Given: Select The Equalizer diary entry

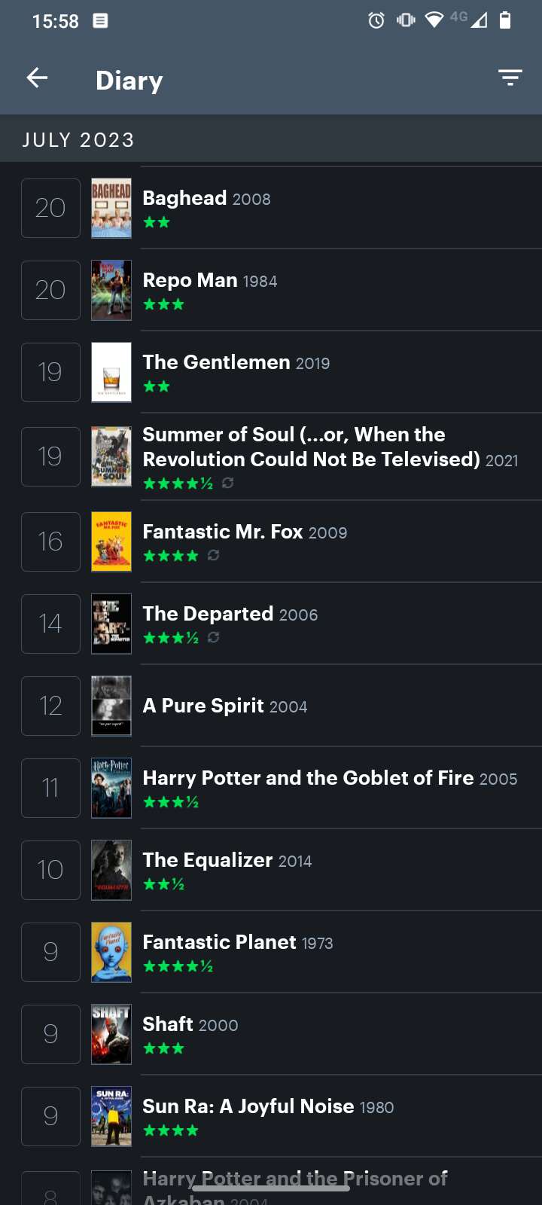Looking at the screenshot, I should 208,860.
